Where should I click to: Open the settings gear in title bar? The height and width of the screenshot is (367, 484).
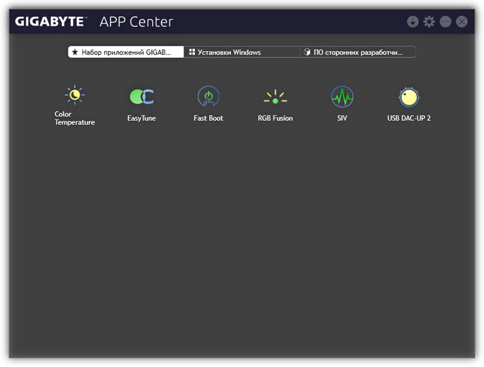(x=429, y=21)
